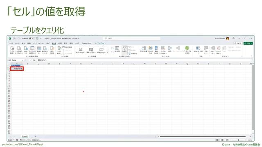Open the Ungroup outline dropdown
The image size is (262, 147).
(x=219, y=50)
